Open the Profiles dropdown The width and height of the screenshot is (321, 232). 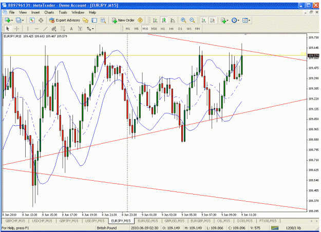click(x=20, y=20)
